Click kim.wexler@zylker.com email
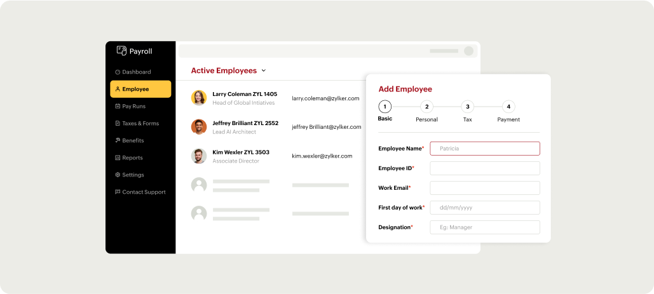The width and height of the screenshot is (654, 294). pyautogui.click(x=322, y=156)
